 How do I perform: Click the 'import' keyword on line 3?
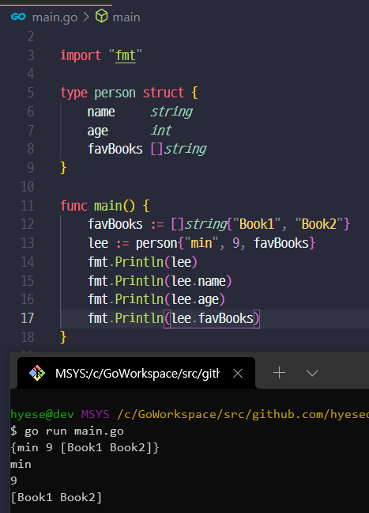click(x=81, y=56)
